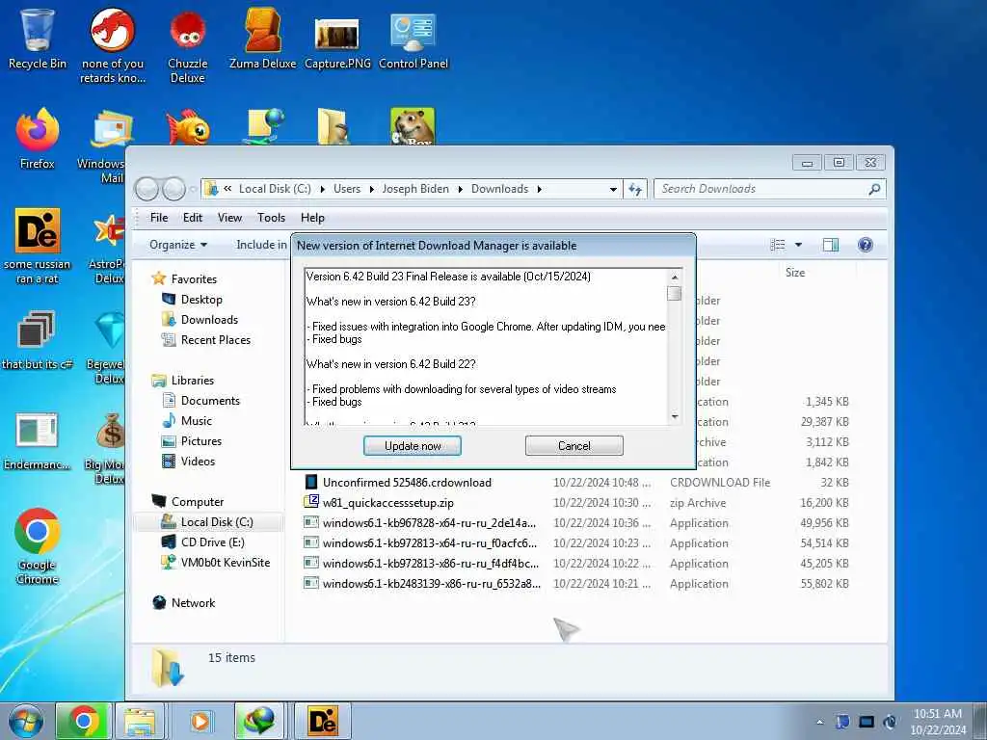The width and height of the screenshot is (987, 740).
Task: Click the volume tray icon
Action: click(890, 722)
